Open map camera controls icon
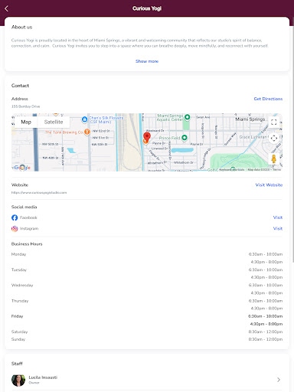294x392 pixels. coord(274,138)
